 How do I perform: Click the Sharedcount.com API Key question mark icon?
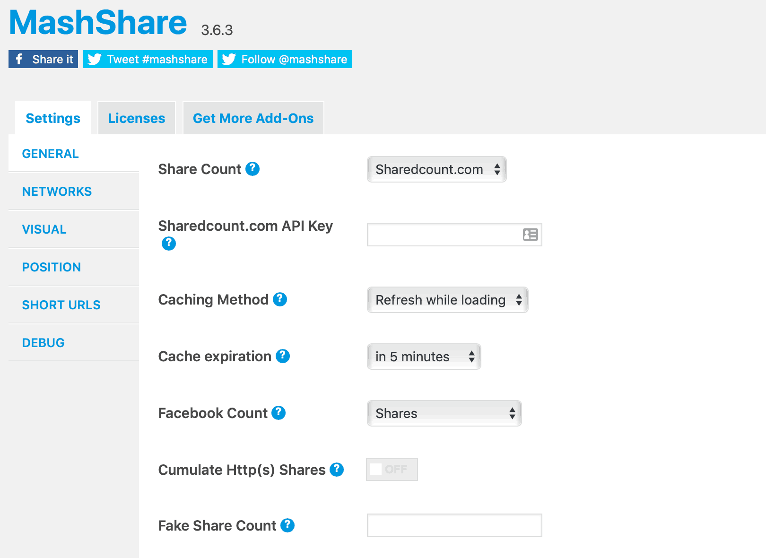point(168,244)
